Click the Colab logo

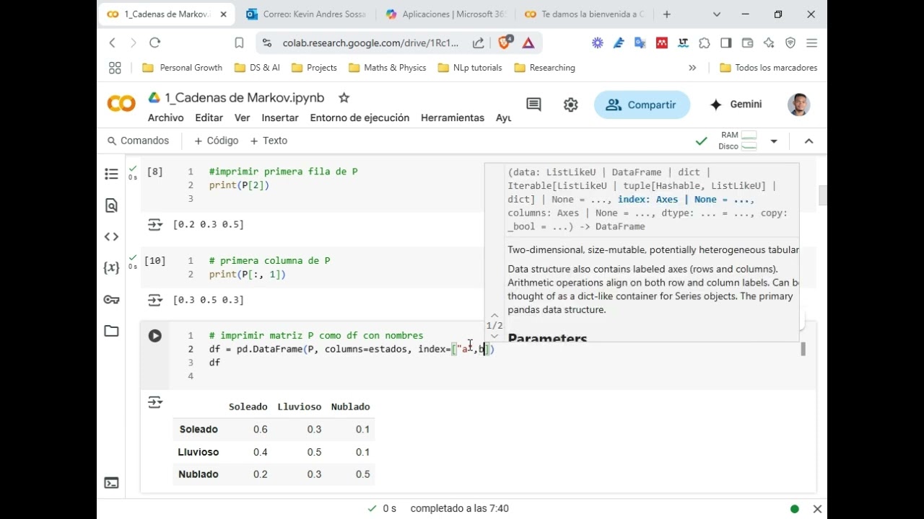click(121, 104)
